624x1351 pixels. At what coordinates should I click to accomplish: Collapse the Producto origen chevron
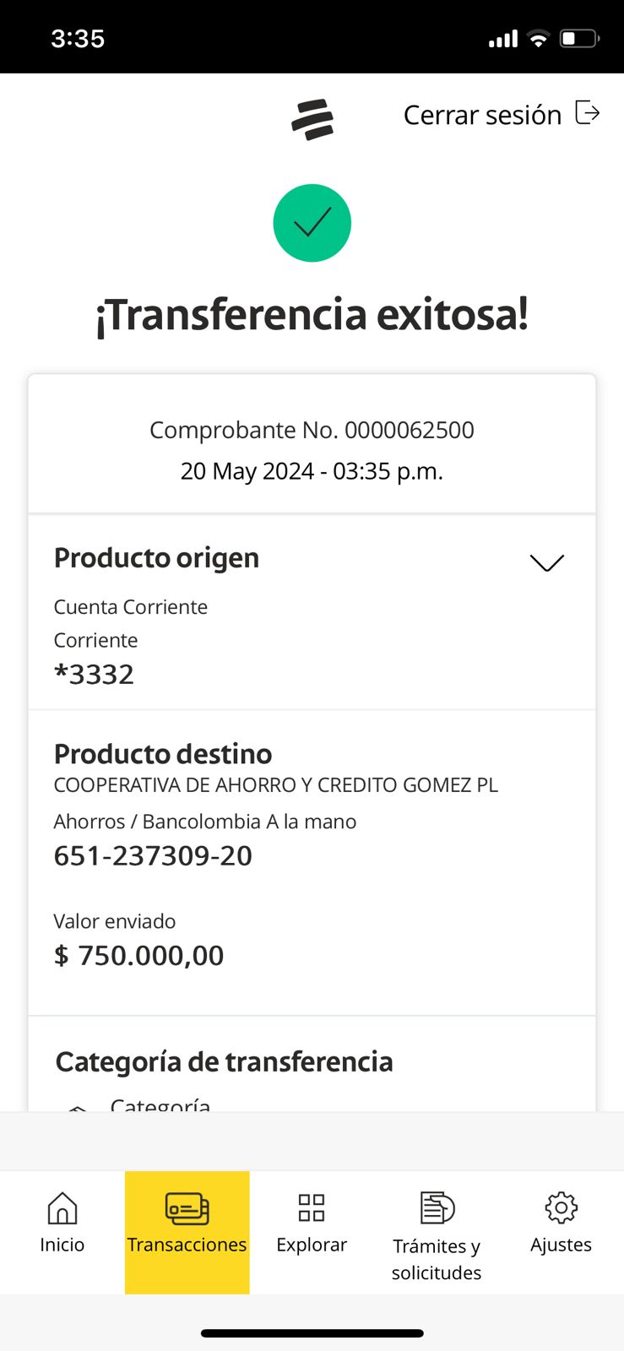(x=546, y=562)
